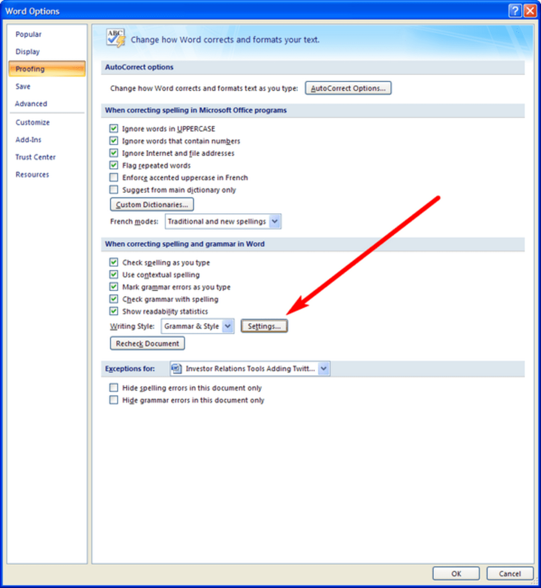541x588 pixels.
Task: Click the Help question mark icon
Action: [515, 11]
